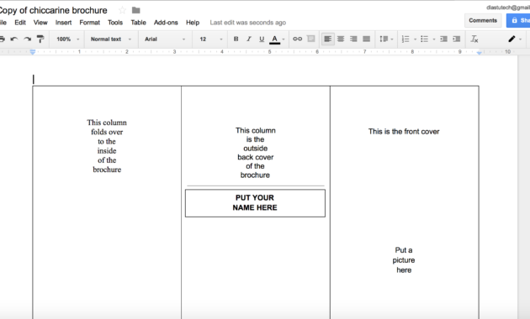
Task: Open the Add-ons menu
Action: tap(166, 23)
